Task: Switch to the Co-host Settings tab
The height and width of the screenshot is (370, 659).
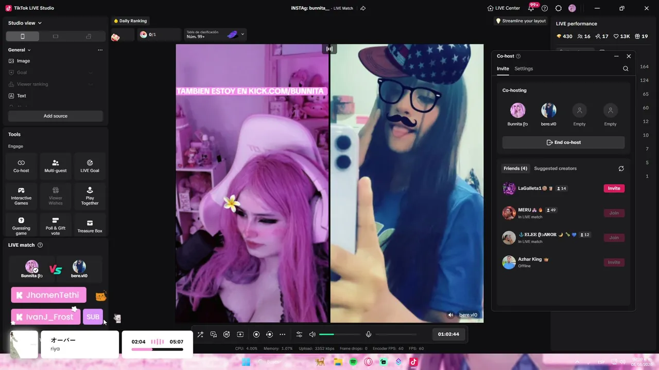Action: click(x=524, y=69)
